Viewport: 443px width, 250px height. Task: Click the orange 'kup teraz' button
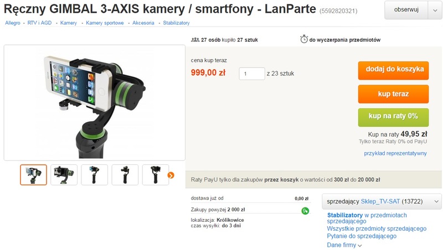[x=393, y=94]
